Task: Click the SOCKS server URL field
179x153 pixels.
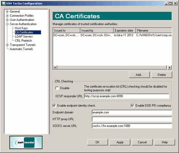Action: tap(132, 126)
